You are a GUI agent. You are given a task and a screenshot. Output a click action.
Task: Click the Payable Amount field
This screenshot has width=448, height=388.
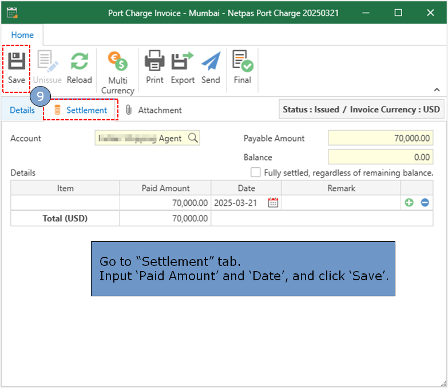pos(380,138)
